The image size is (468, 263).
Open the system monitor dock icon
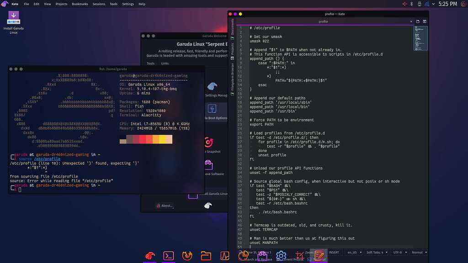[x=225, y=256]
